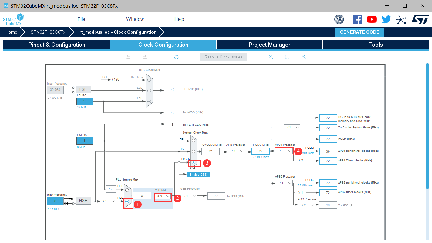The width and height of the screenshot is (432, 243).
Task: Switch to the Tools tab
Action: coord(376,45)
